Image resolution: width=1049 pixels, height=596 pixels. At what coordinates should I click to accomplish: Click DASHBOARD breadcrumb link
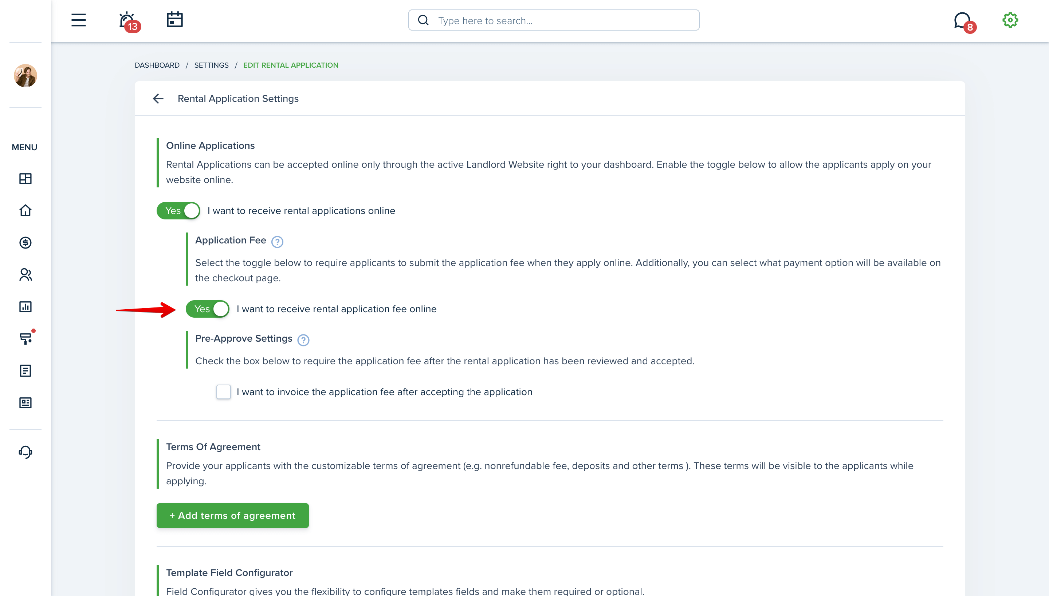(x=157, y=65)
